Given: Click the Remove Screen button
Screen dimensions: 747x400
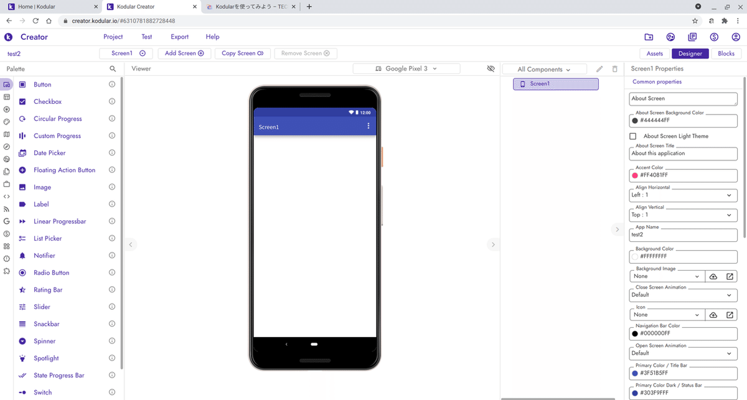Looking at the screenshot, I should [305, 53].
